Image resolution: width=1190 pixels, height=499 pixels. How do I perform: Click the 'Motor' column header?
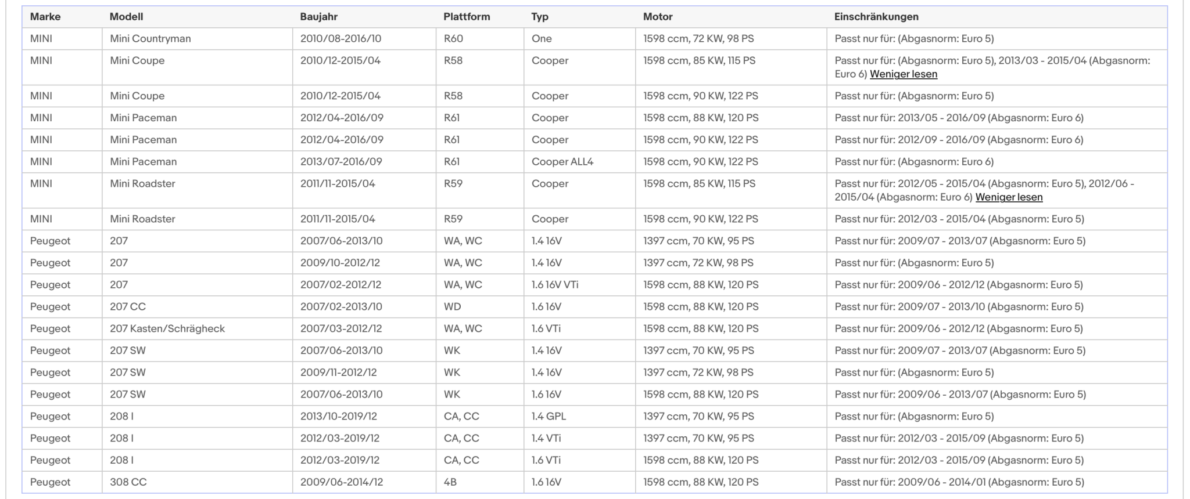(658, 17)
